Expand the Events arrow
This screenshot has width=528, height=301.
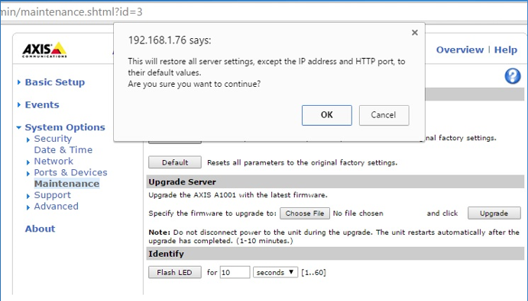(x=19, y=105)
